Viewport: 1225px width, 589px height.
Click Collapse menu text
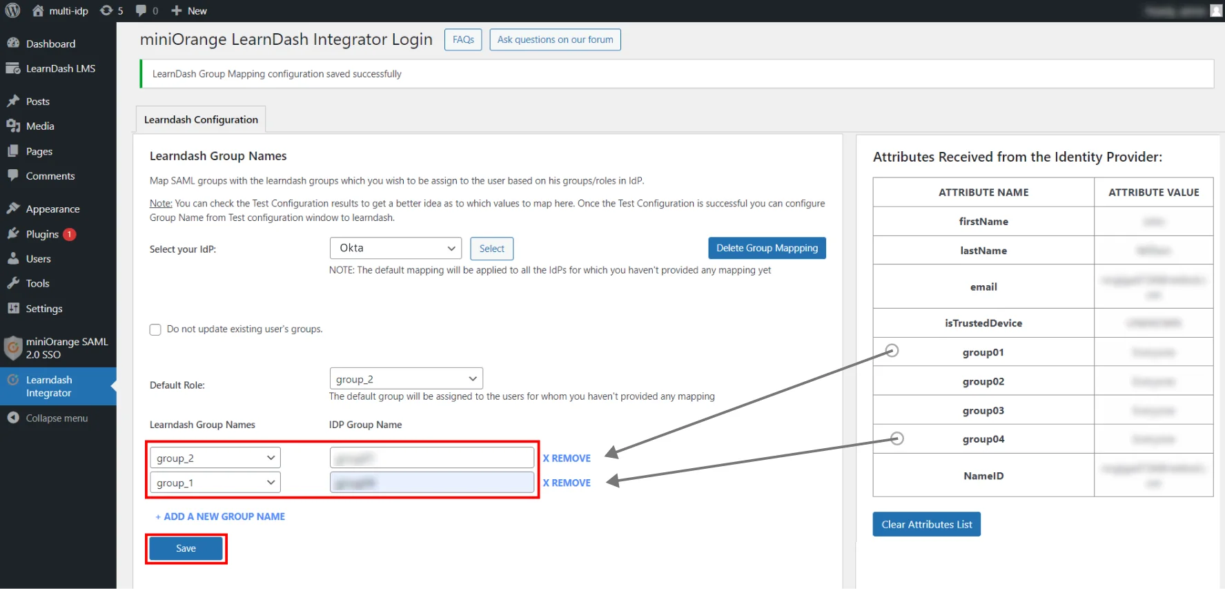coord(57,418)
